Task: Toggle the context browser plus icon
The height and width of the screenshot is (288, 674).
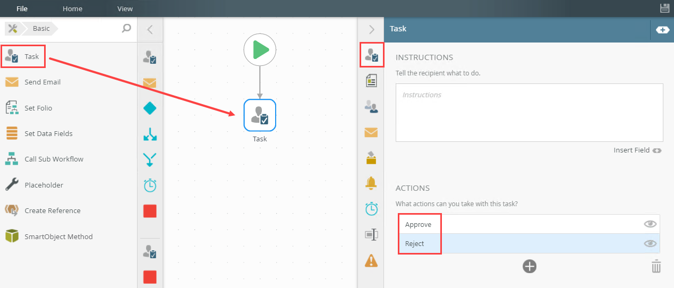Action: (662, 30)
